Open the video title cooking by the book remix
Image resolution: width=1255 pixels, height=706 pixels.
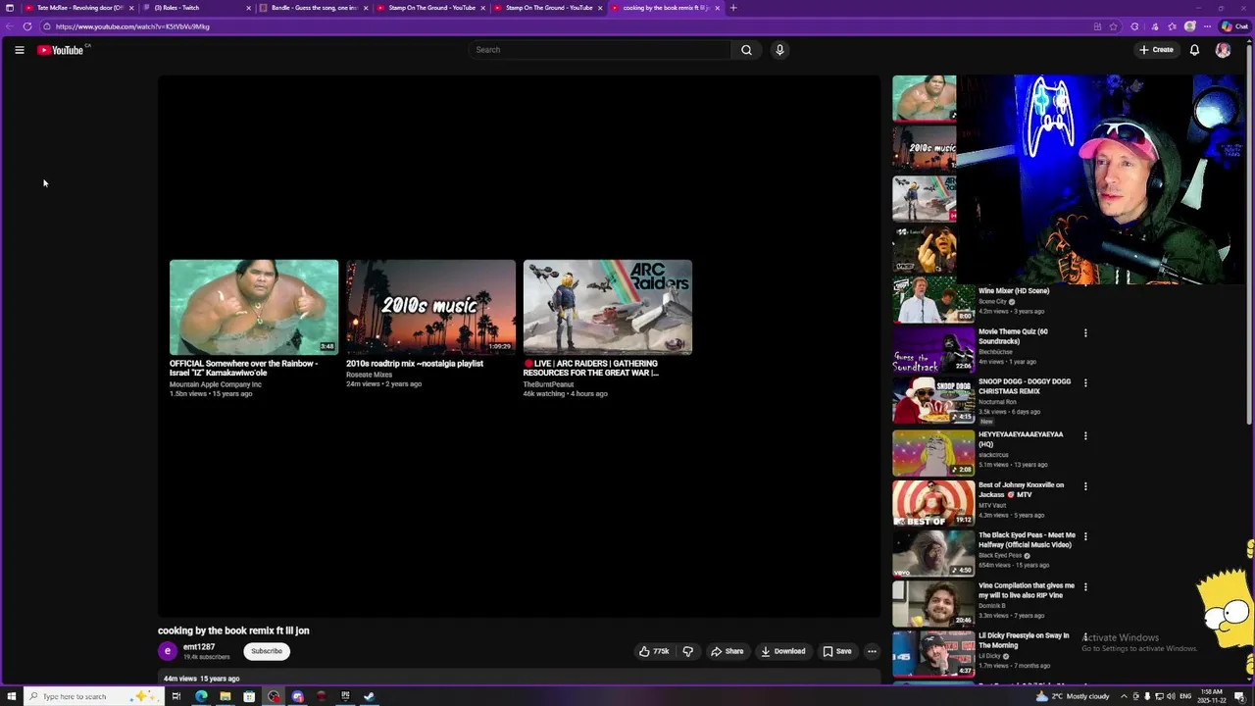coord(233,630)
